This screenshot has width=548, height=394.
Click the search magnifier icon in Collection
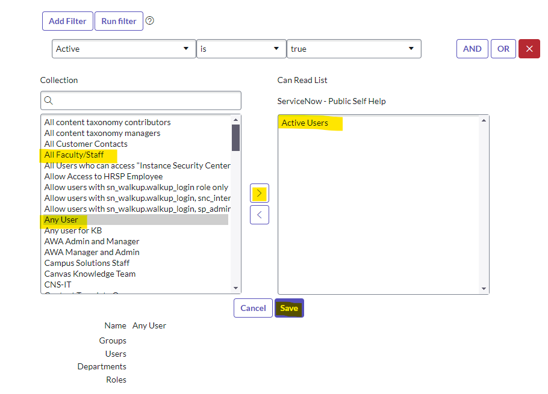coord(49,100)
